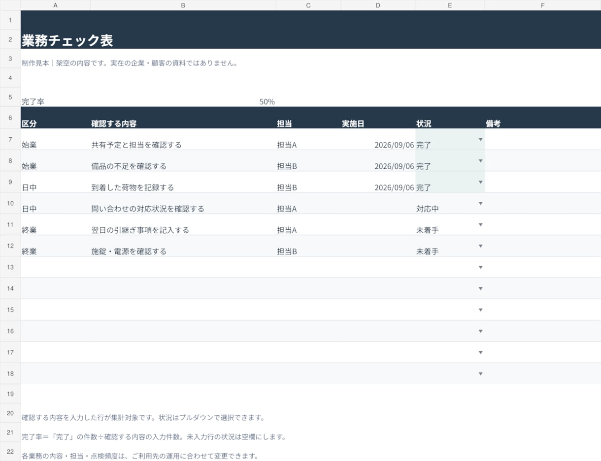Select row 13 header
This screenshot has height=461, width=601.
pos(10,267)
